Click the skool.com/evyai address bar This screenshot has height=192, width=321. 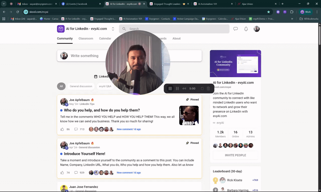[x=147, y=12]
